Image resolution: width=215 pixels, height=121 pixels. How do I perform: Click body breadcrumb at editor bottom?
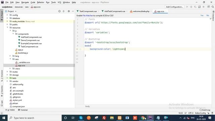pos(87,106)
